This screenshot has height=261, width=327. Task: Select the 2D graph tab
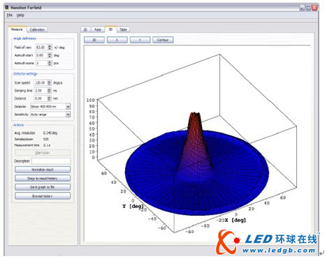[85, 29]
